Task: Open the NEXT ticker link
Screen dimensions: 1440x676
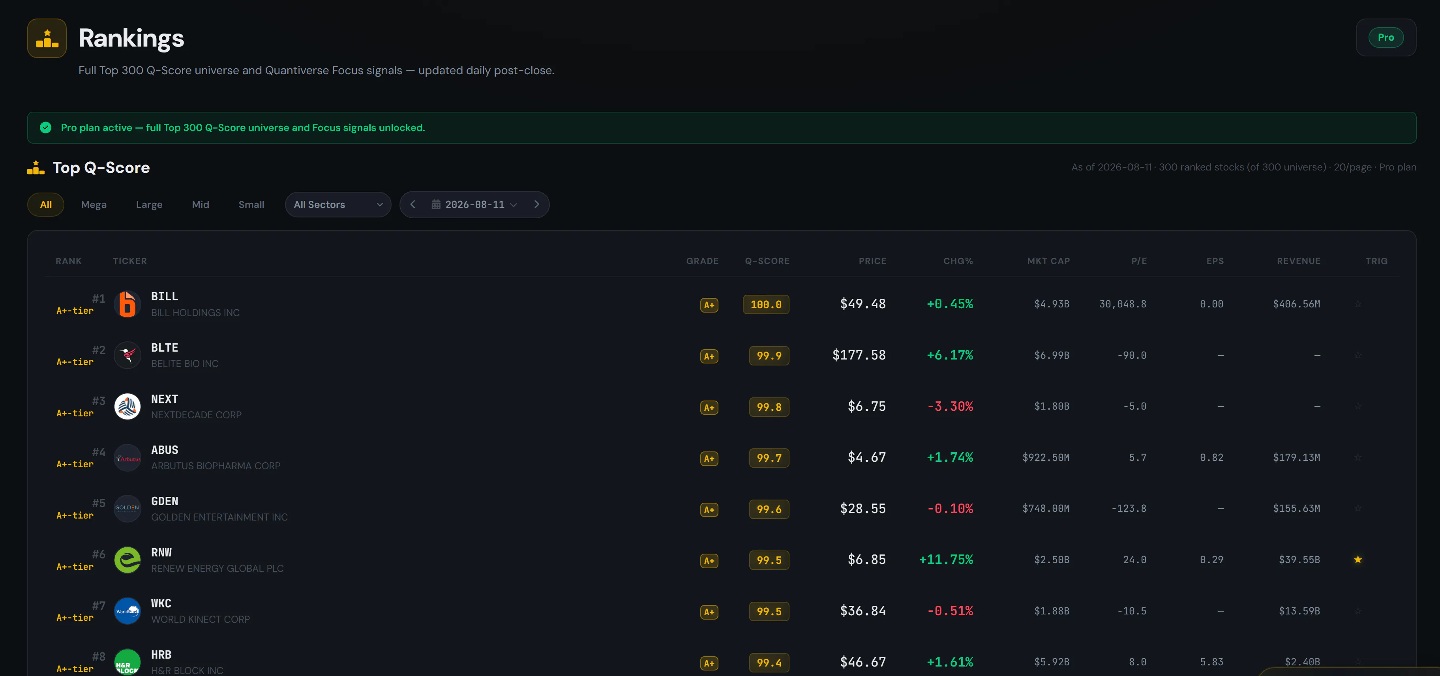Action: click(164, 399)
